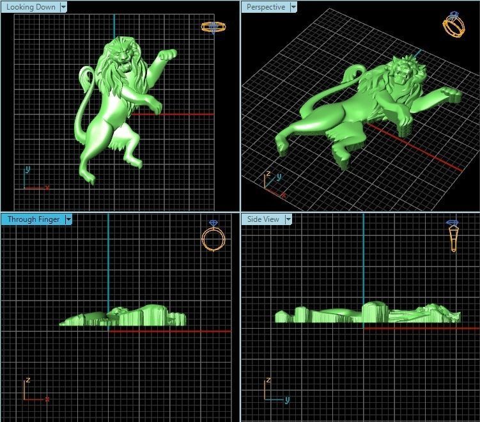Click the ZX axis indicator in Through Finger view
The height and width of the screenshot is (422, 480).
36,389
